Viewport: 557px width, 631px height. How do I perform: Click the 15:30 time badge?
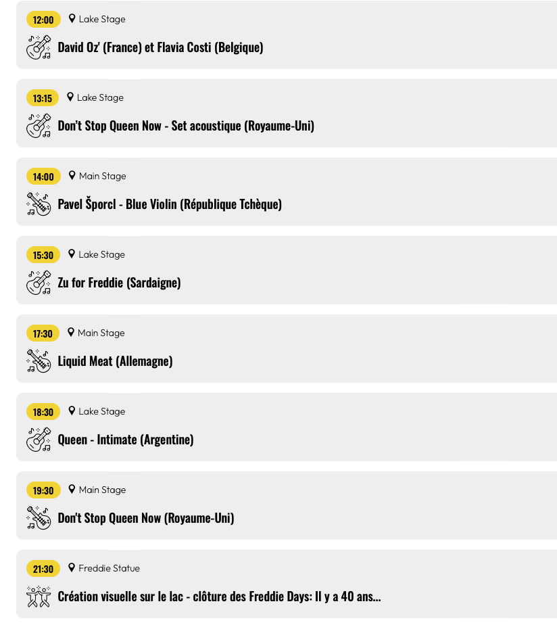click(43, 255)
